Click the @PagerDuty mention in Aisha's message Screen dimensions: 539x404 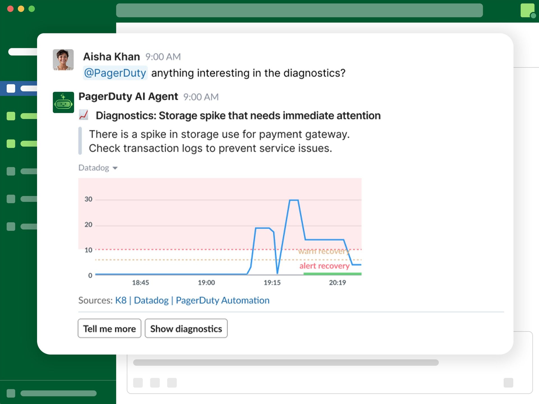115,73
